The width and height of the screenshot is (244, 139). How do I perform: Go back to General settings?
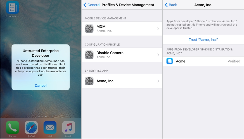pyautogui.click(x=92, y=5)
